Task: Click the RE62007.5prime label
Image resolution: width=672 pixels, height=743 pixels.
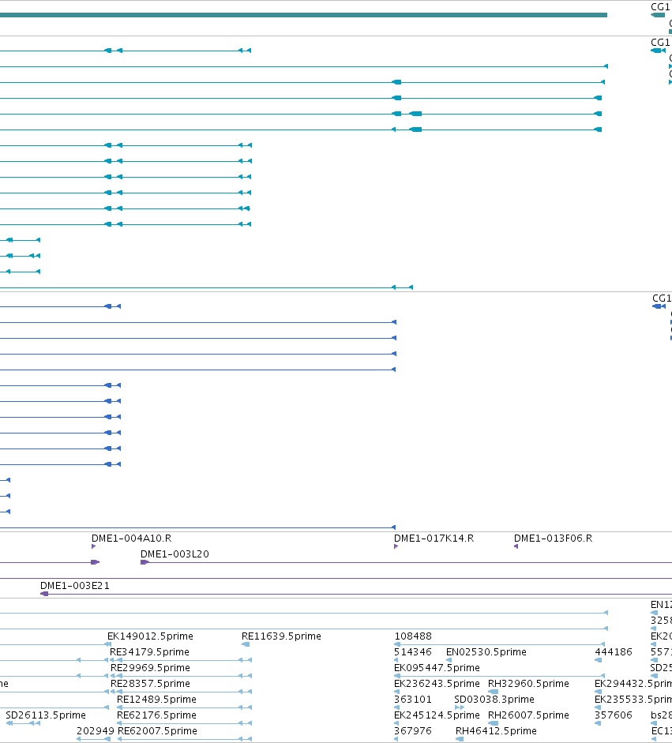Action: [157, 731]
